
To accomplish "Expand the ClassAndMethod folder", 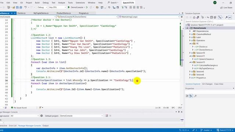I will (x=190, y=34).
